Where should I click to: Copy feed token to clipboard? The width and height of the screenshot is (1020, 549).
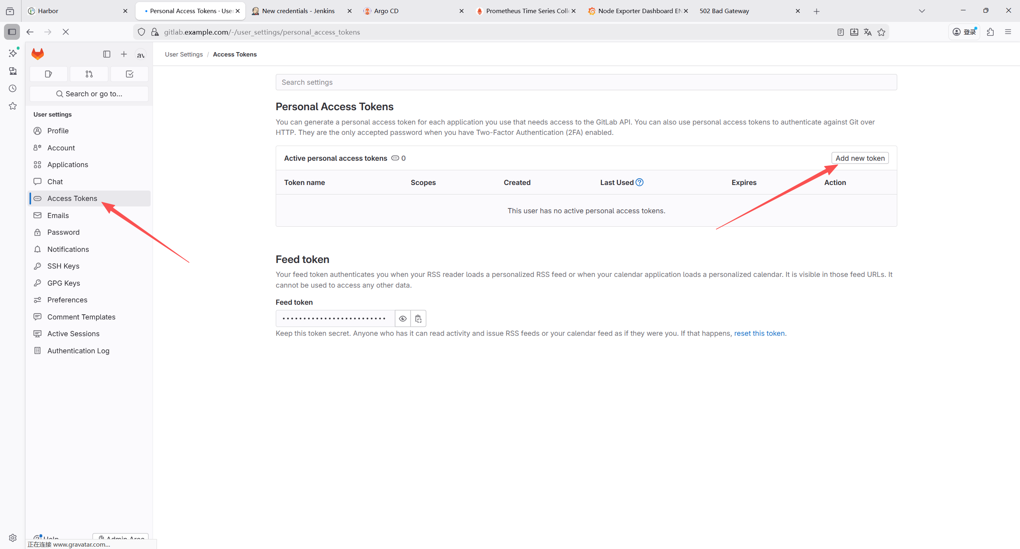point(418,319)
